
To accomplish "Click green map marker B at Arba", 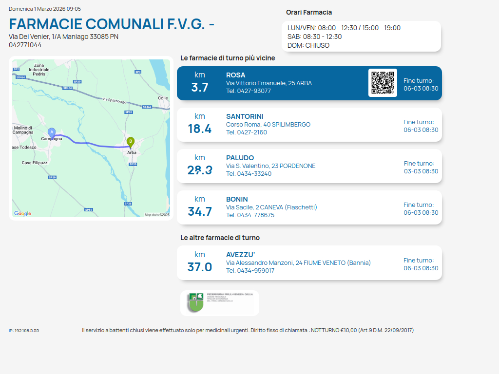I will (x=130, y=142).
